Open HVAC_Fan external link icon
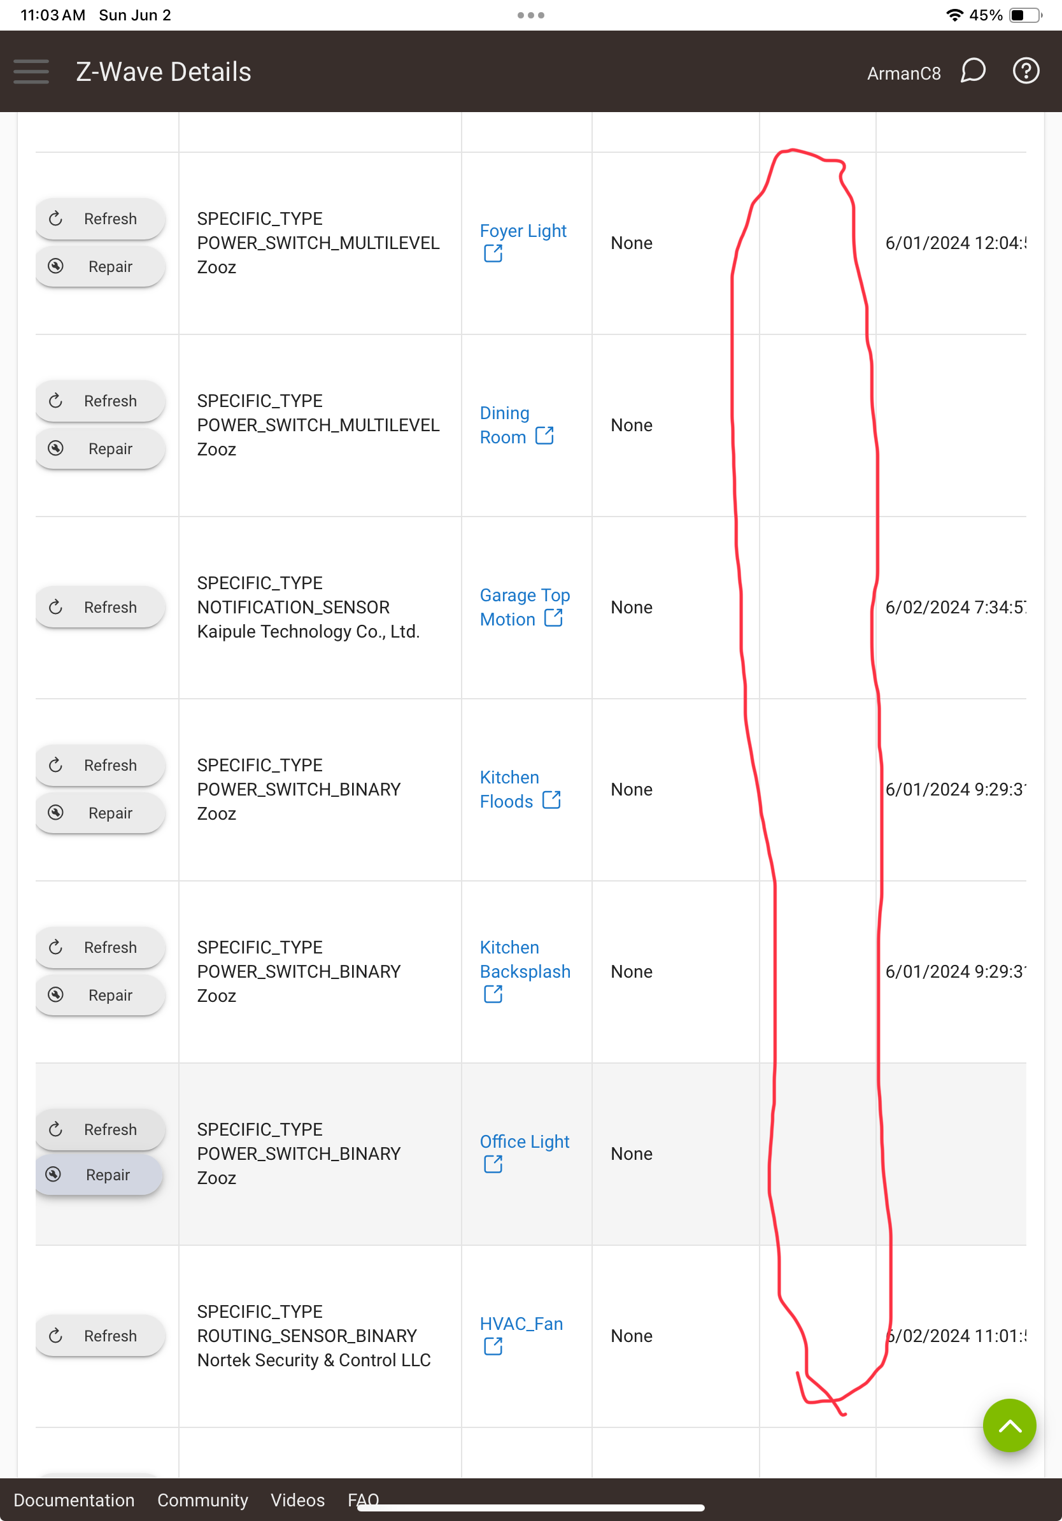This screenshot has width=1062, height=1521. (493, 1346)
